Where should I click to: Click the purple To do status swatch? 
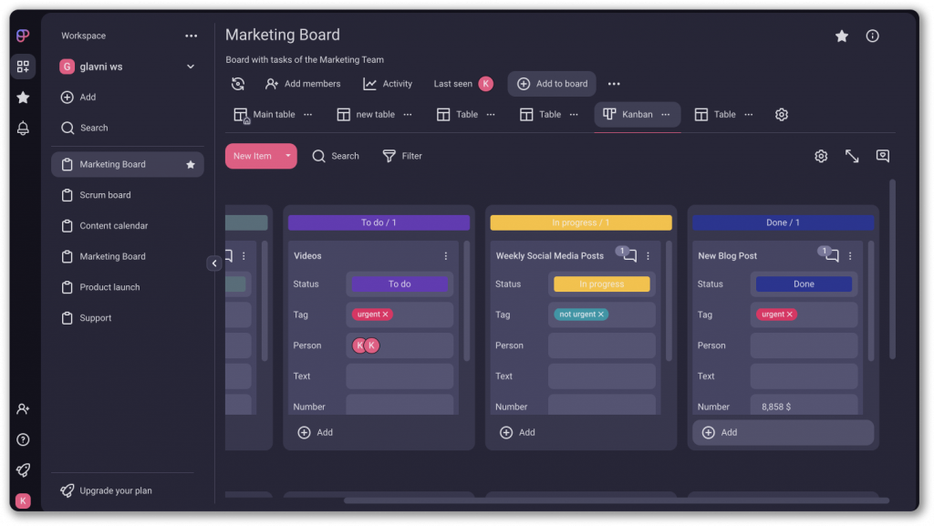pos(400,284)
